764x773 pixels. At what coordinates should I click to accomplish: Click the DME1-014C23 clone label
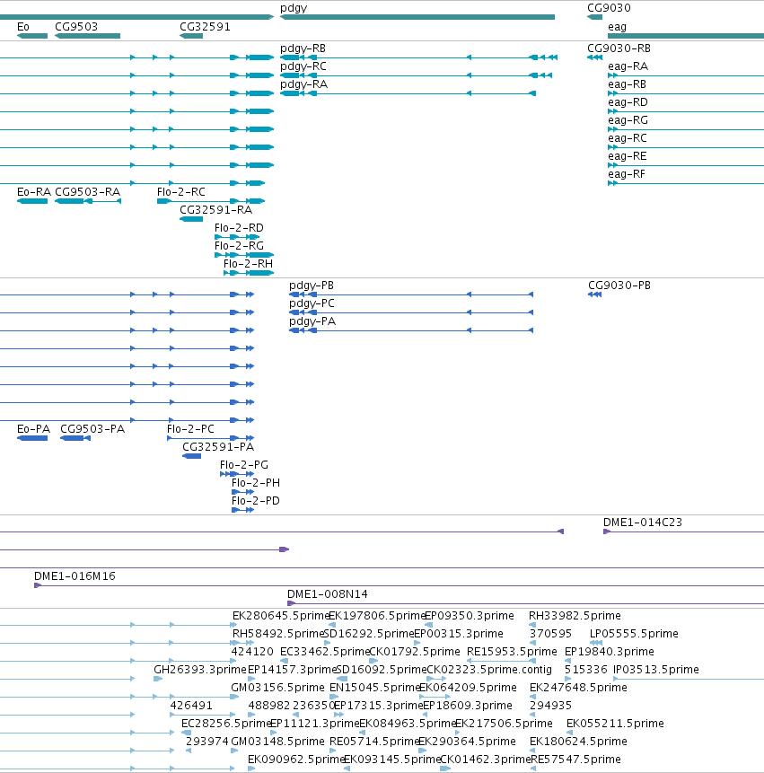(642, 523)
